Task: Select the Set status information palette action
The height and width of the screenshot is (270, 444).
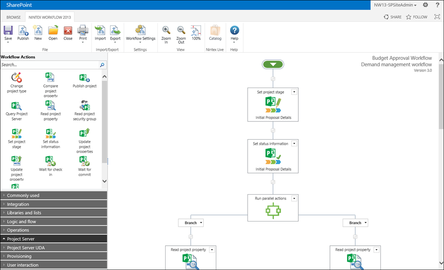Action: coord(50,139)
